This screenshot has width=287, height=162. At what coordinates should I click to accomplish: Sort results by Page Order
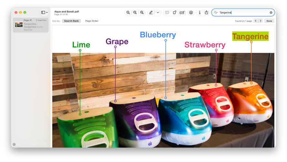92,21
